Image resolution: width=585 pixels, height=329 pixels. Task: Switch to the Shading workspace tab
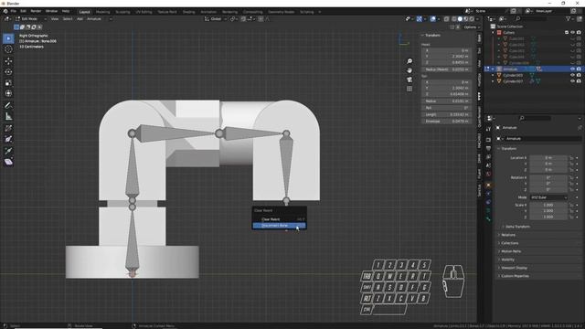point(189,12)
